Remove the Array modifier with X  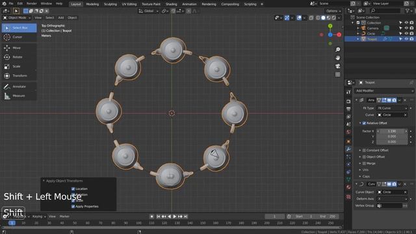click(405, 100)
